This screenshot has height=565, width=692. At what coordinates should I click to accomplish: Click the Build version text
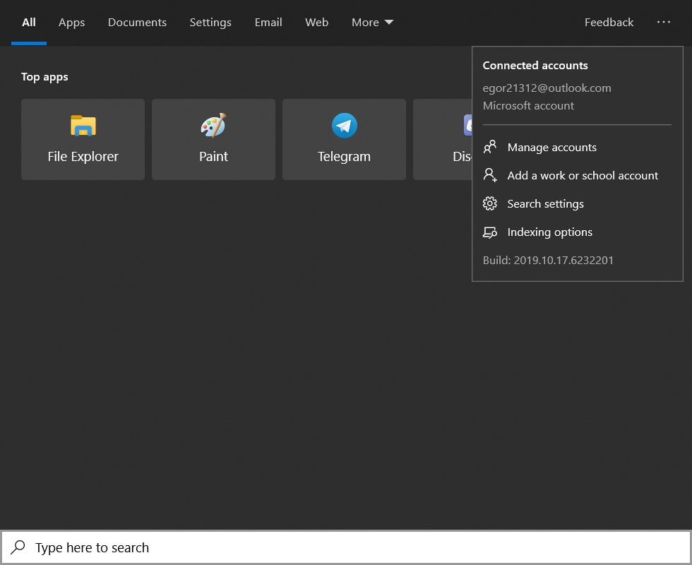548,260
